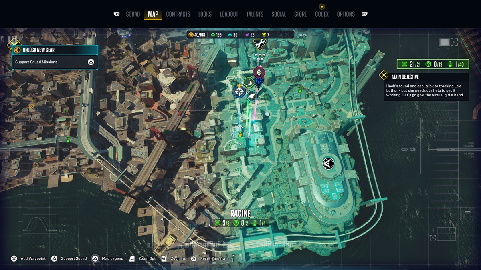Click the Support Squad Missions objective entry

55,62
